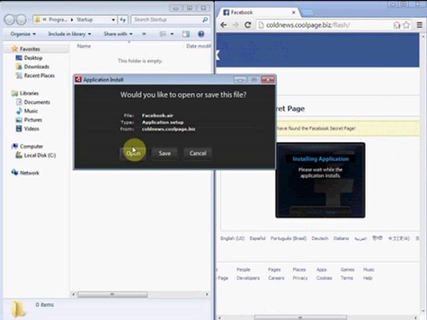427x320 pixels.
Task: Open Include in library dropdown
Action: pos(70,34)
